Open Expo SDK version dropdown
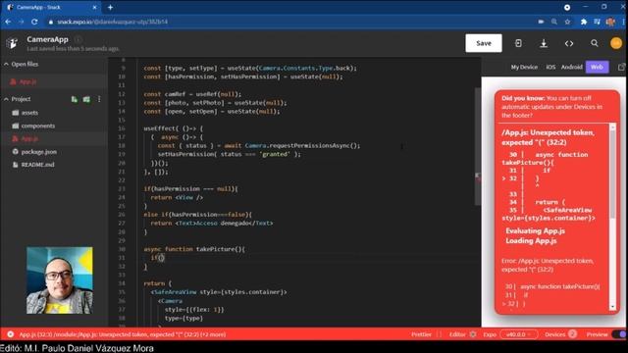Image resolution: width=628 pixels, height=353 pixels. tap(518, 334)
